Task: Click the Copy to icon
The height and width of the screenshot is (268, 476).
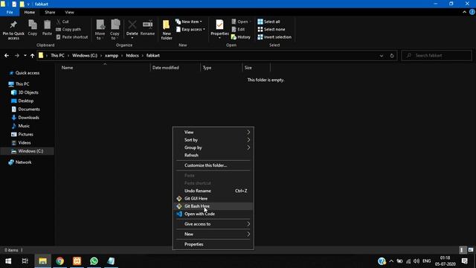Action: [x=115, y=30]
